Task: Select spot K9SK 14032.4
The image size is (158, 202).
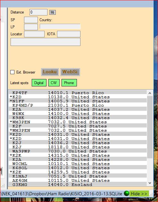Action: coord(78,118)
